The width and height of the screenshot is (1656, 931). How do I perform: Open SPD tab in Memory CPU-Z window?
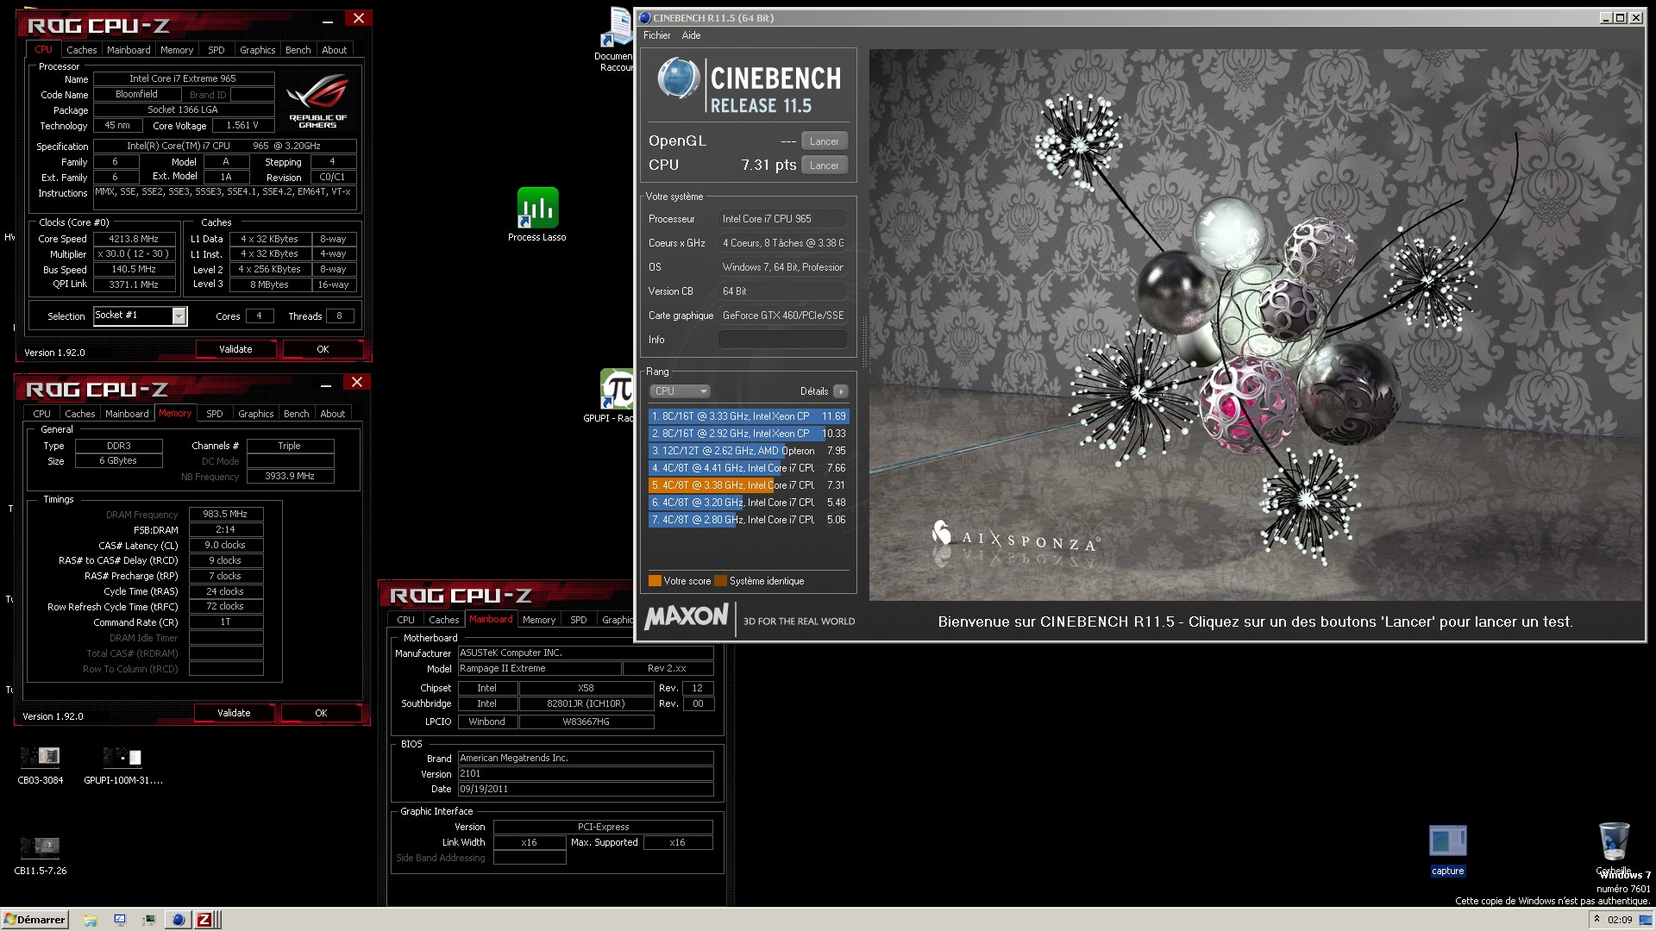(215, 414)
